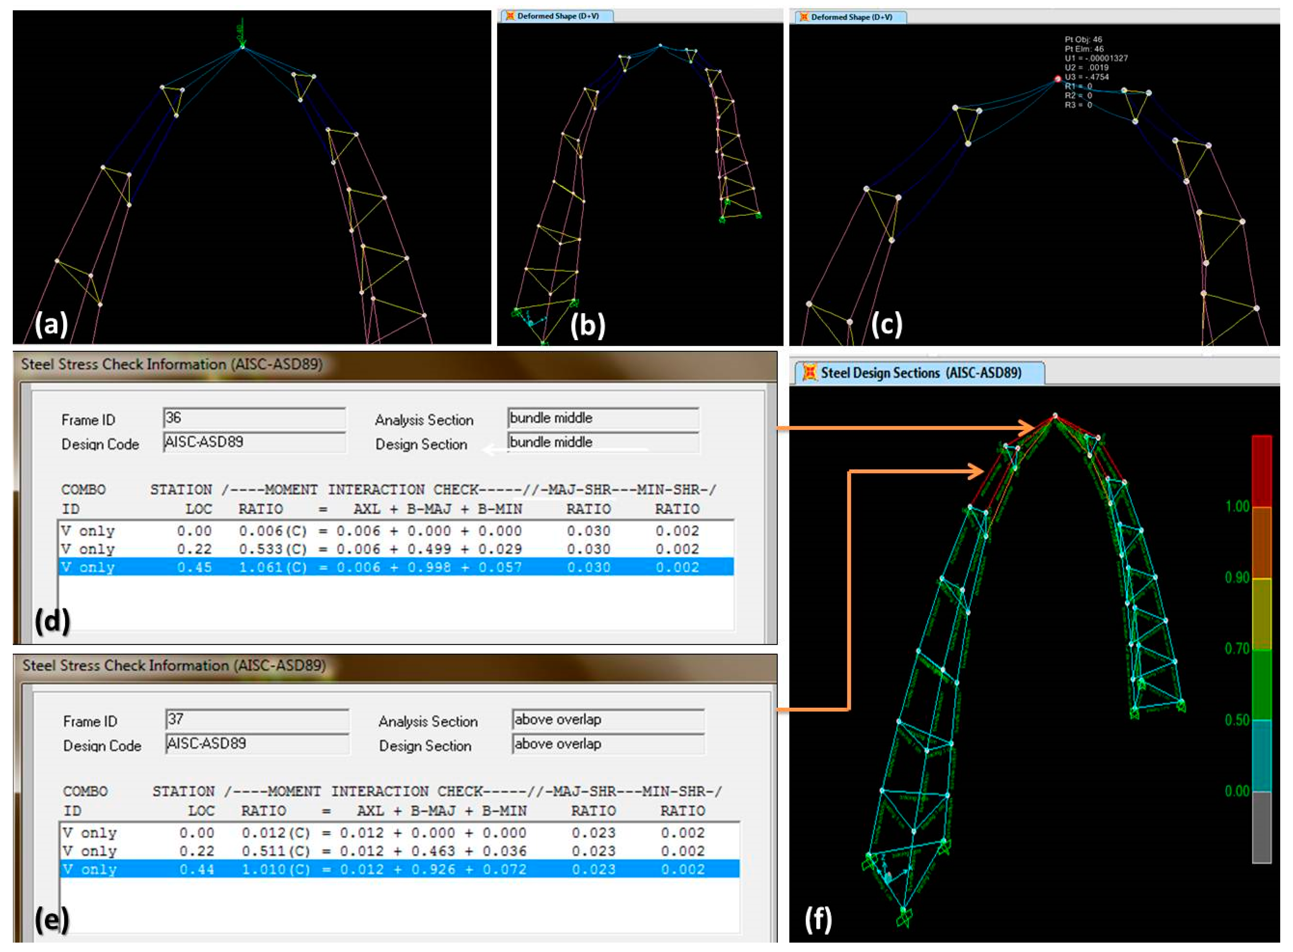This screenshot has width=1293, height=952.
Task: Select the highlighted red joint 46 marker
Action: point(1057,79)
